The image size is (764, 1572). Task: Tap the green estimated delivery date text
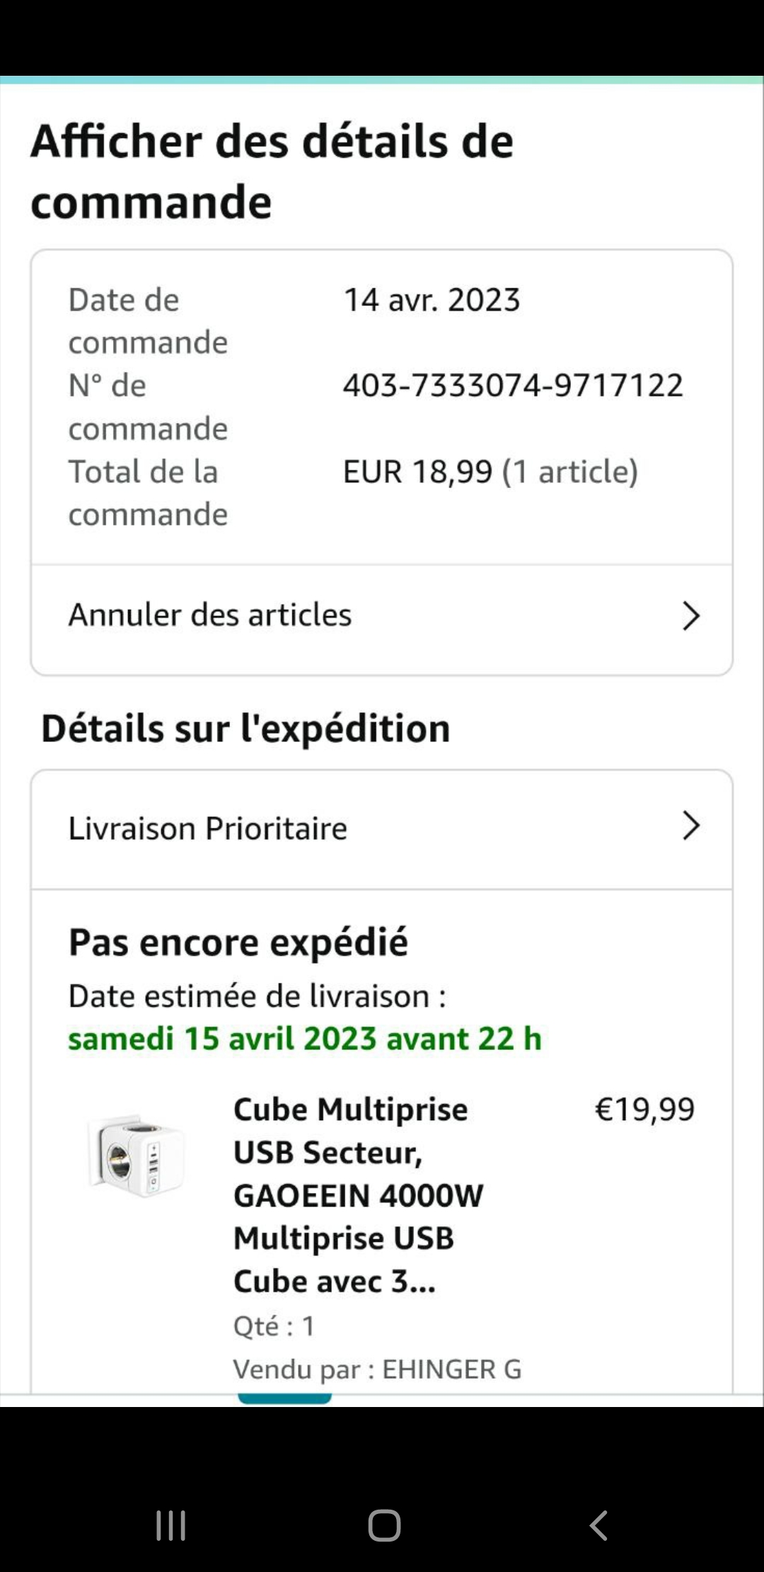point(305,1039)
